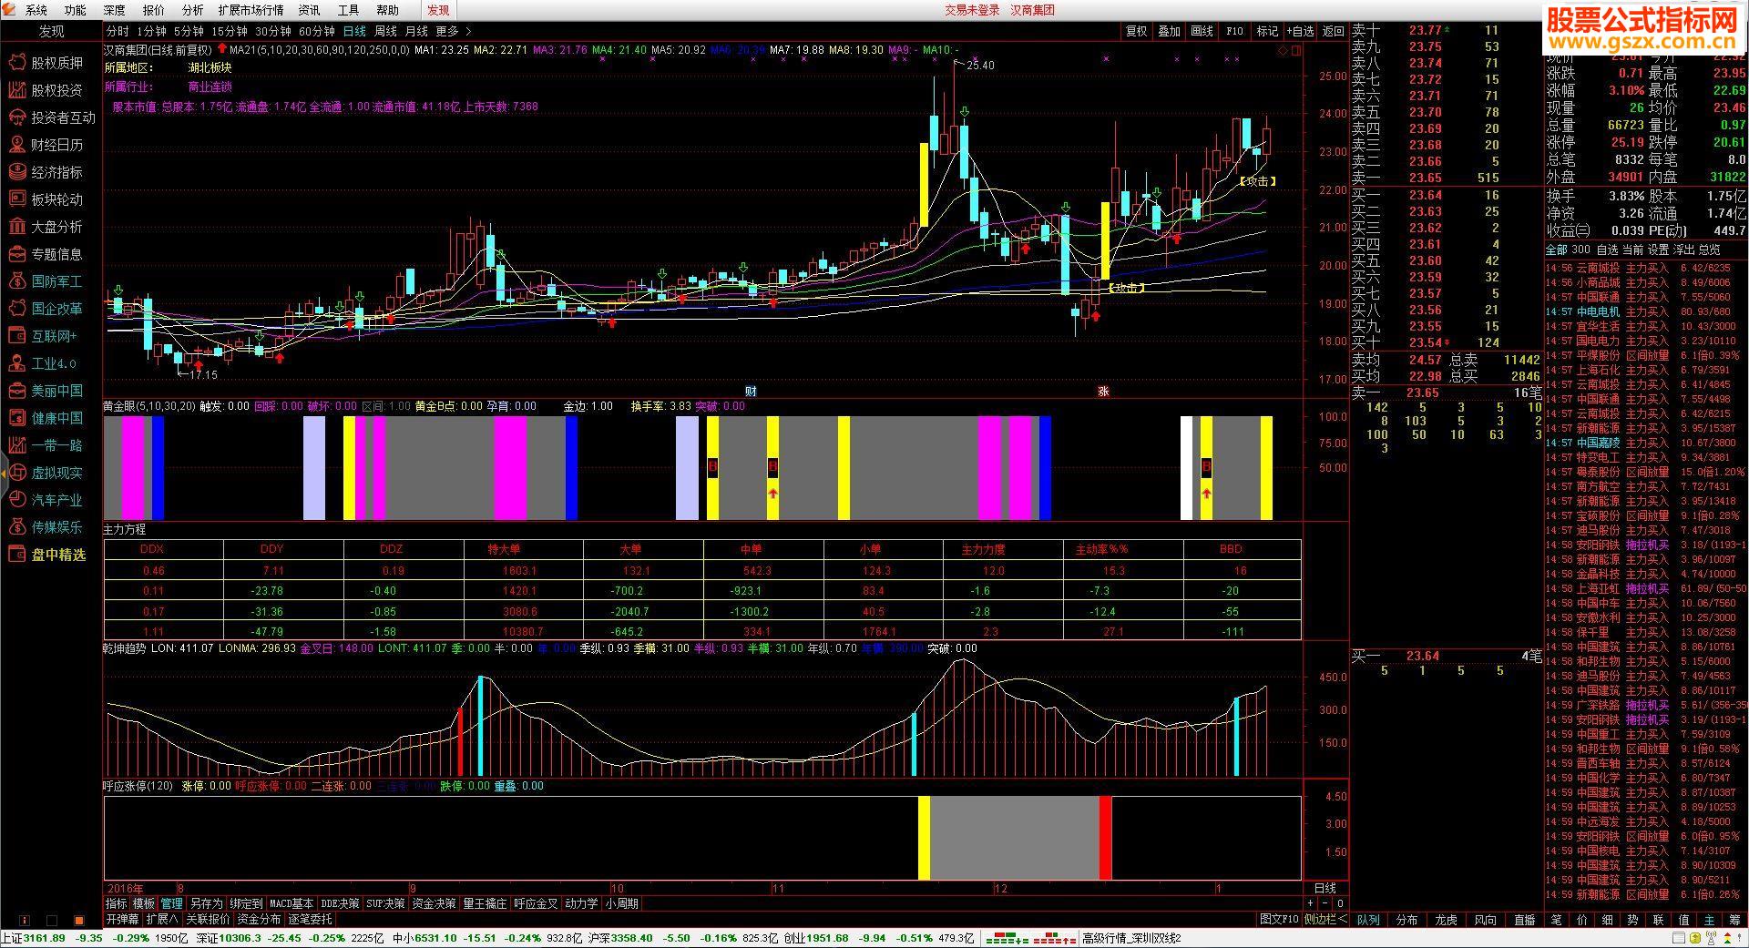Open 图文F10 link
The height and width of the screenshot is (948, 1749).
(1279, 920)
